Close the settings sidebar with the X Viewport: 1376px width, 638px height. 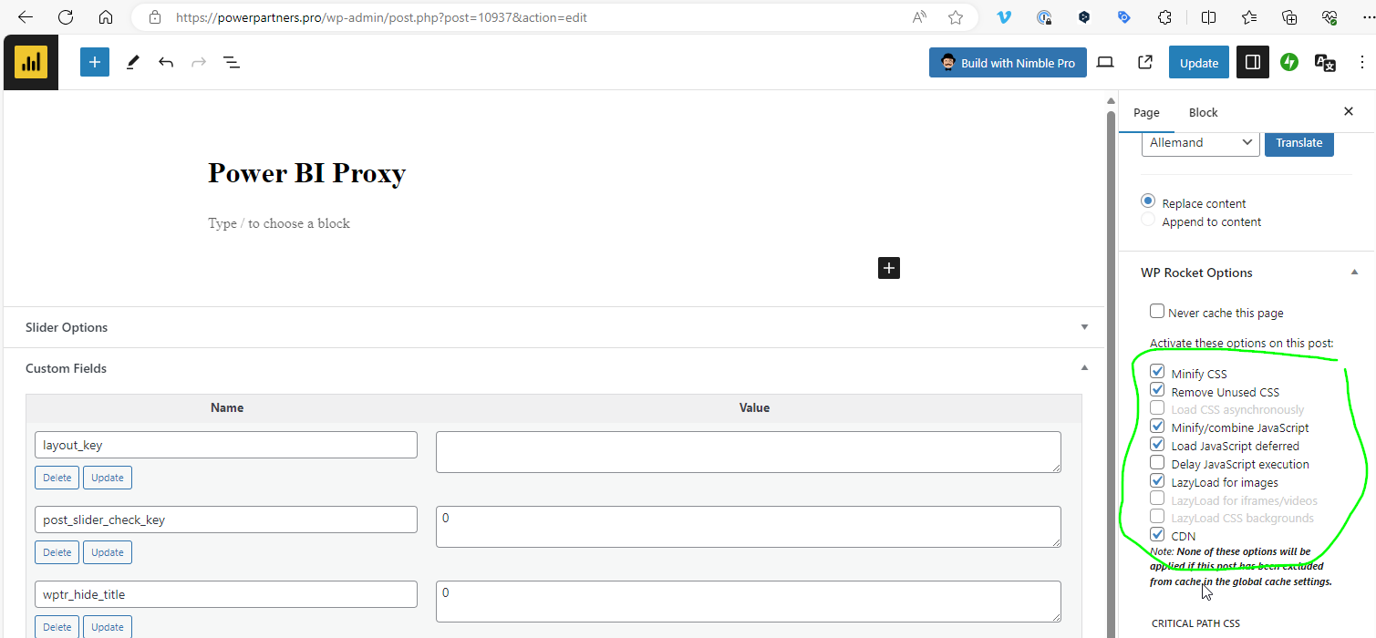point(1349,111)
